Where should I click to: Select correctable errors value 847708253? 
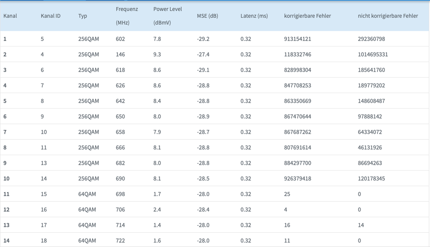297,85
